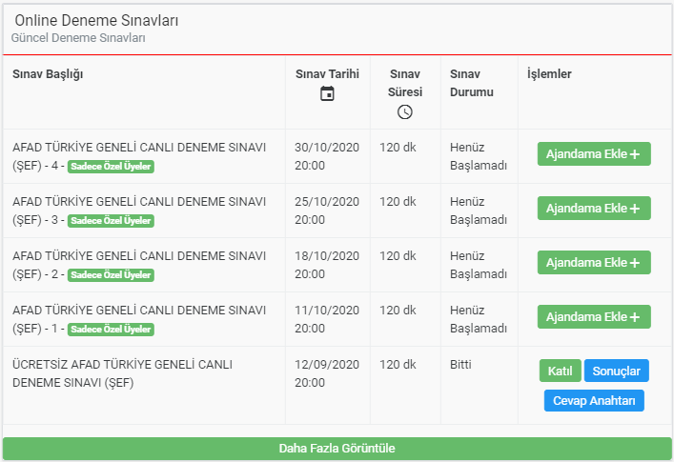Add ŞEF - 2 exam to agenda
The image size is (674, 462).
tap(594, 263)
